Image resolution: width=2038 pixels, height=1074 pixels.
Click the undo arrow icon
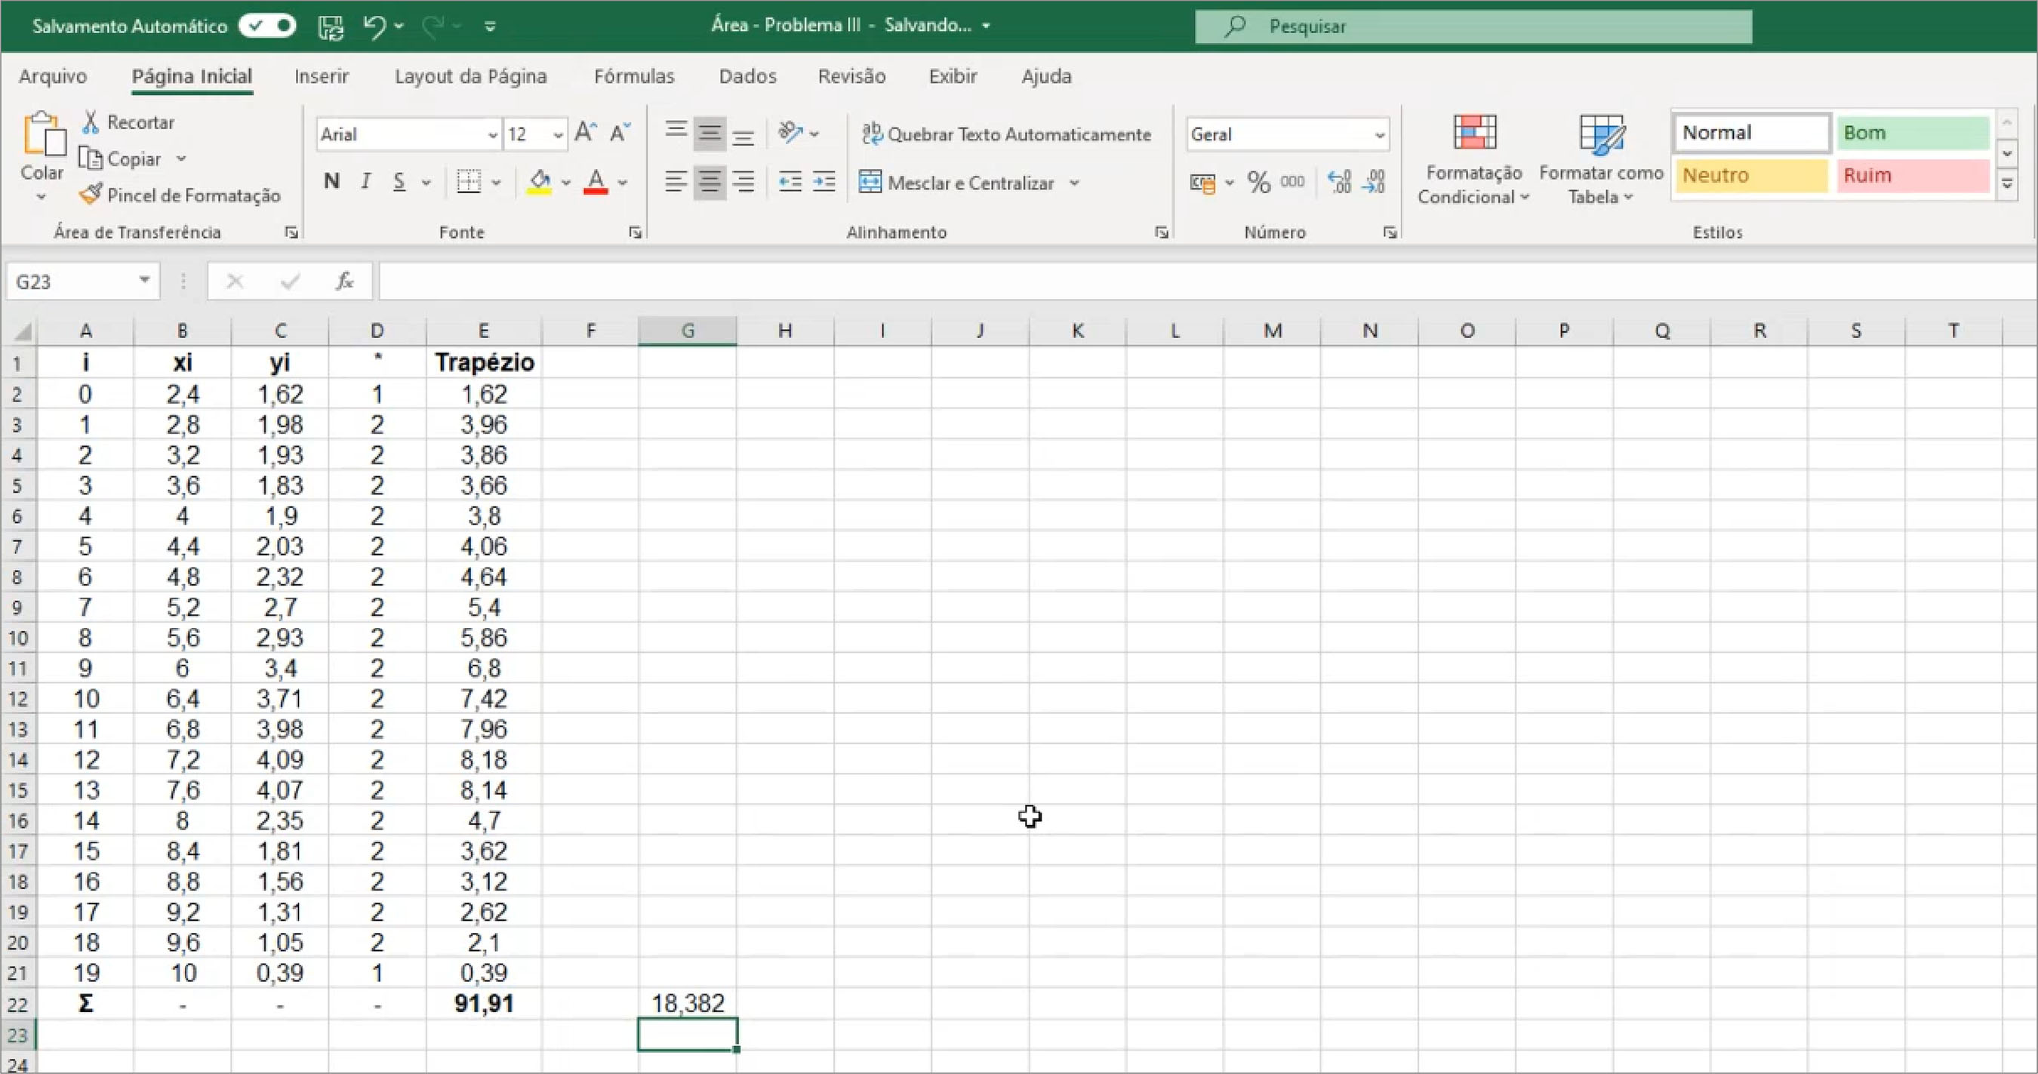tap(374, 26)
